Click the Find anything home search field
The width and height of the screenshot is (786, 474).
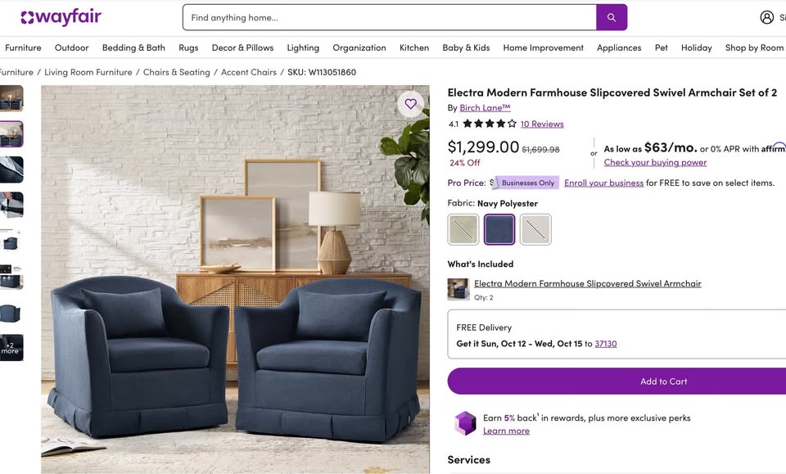pos(389,17)
